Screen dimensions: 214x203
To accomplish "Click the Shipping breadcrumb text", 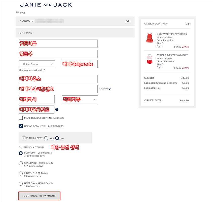I will (20, 12).
